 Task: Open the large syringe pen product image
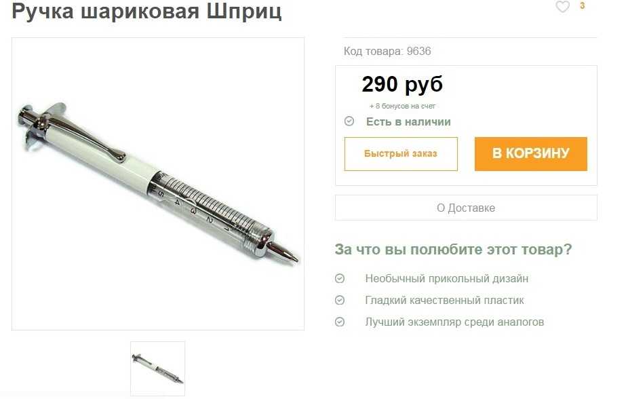click(158, 184)
